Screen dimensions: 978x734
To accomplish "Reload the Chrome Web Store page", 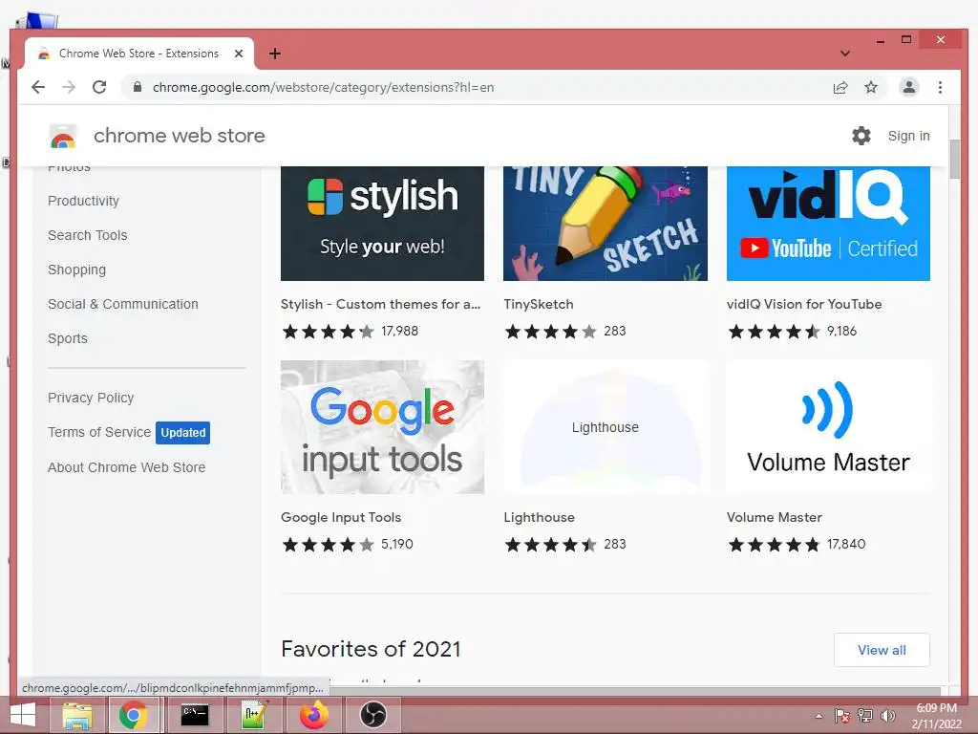I will (x=99, y=87).
